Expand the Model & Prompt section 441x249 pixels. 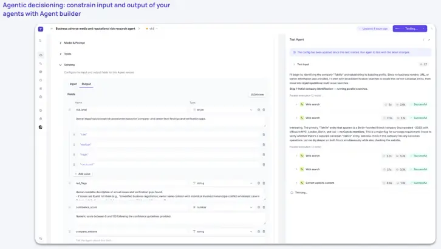pyautogui.click(x=61, y=43)
